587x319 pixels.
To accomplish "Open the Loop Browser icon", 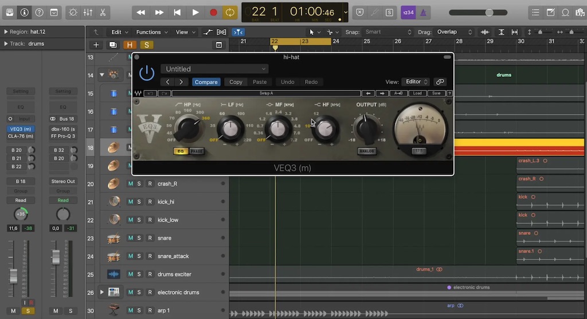I will point(565,13).
